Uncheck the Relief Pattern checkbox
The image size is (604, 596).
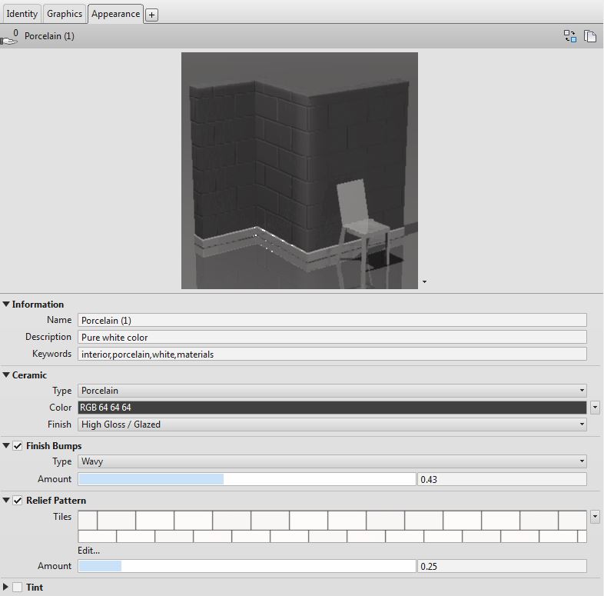point(18,501)
